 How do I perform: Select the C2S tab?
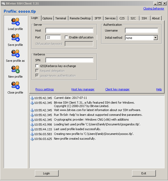tap(122, 18)
